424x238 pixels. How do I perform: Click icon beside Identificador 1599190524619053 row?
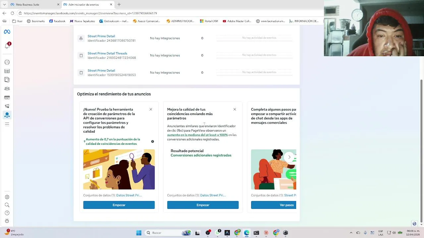[x=81, y=73]
